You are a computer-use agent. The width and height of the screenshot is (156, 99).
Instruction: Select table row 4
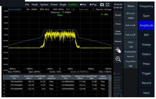click(55, 92)
